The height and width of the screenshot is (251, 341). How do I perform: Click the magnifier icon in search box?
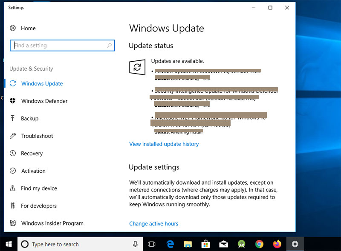coord(110,46)
